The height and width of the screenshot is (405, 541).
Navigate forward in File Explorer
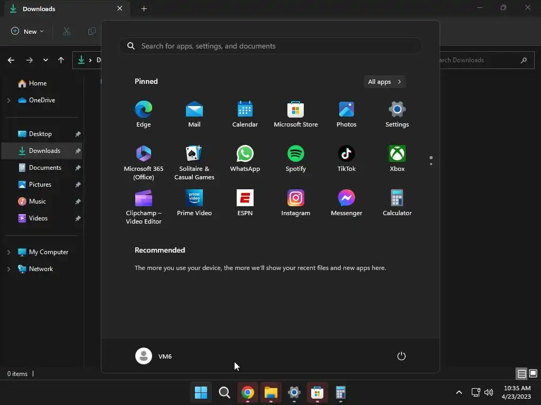[x=30, y=60]
